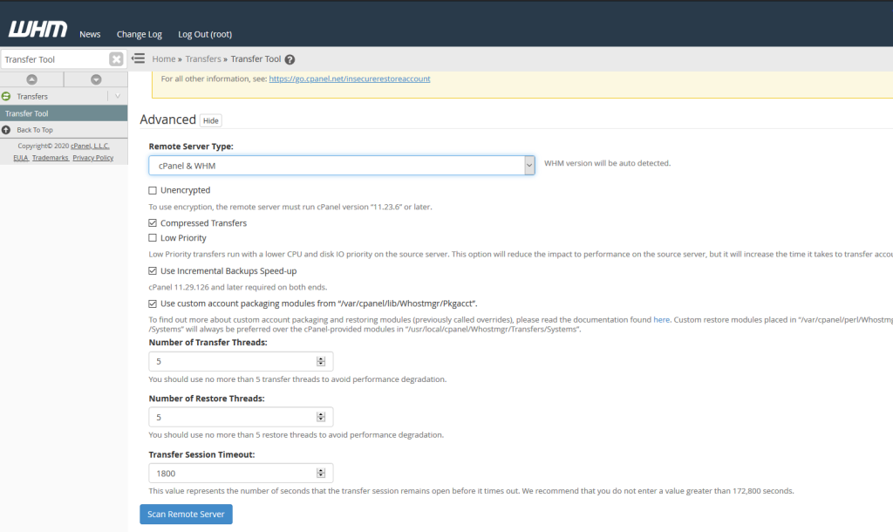Click the sidebar collapse-all up arrow
Screen dimensions: 893x532
32,79
